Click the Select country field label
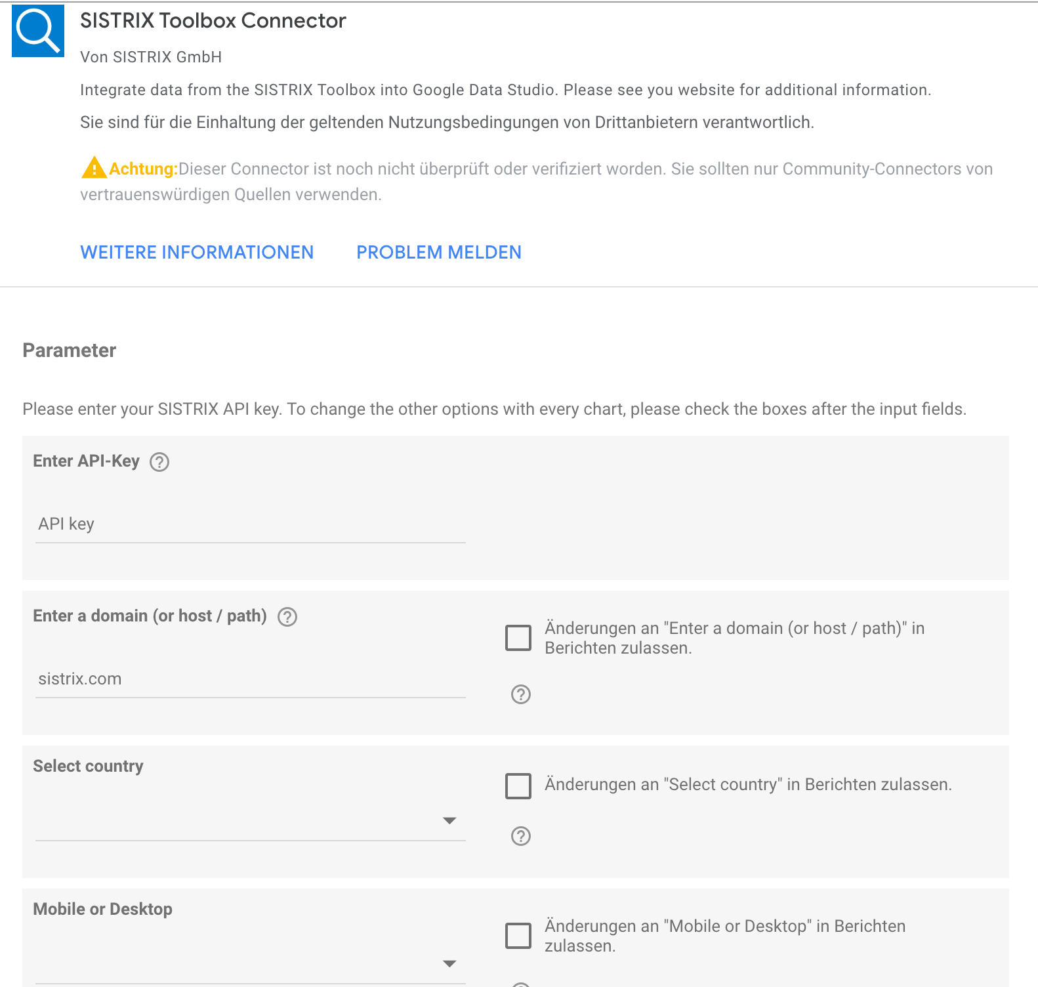This screenshot has width=1038, height=987. tap(88, 766)
